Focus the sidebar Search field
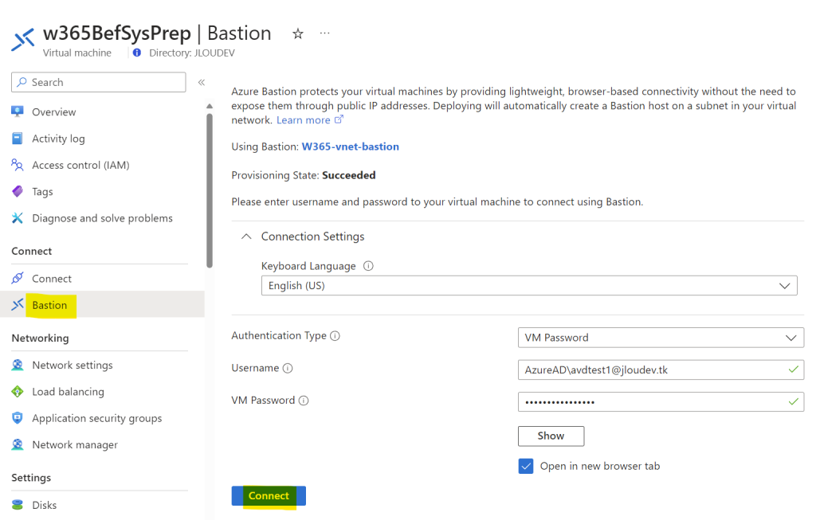Screen dimensions: 816x520 (x=98, y=82)
